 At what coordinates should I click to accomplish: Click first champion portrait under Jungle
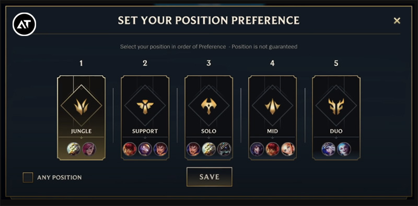click(x=73, y=149)
